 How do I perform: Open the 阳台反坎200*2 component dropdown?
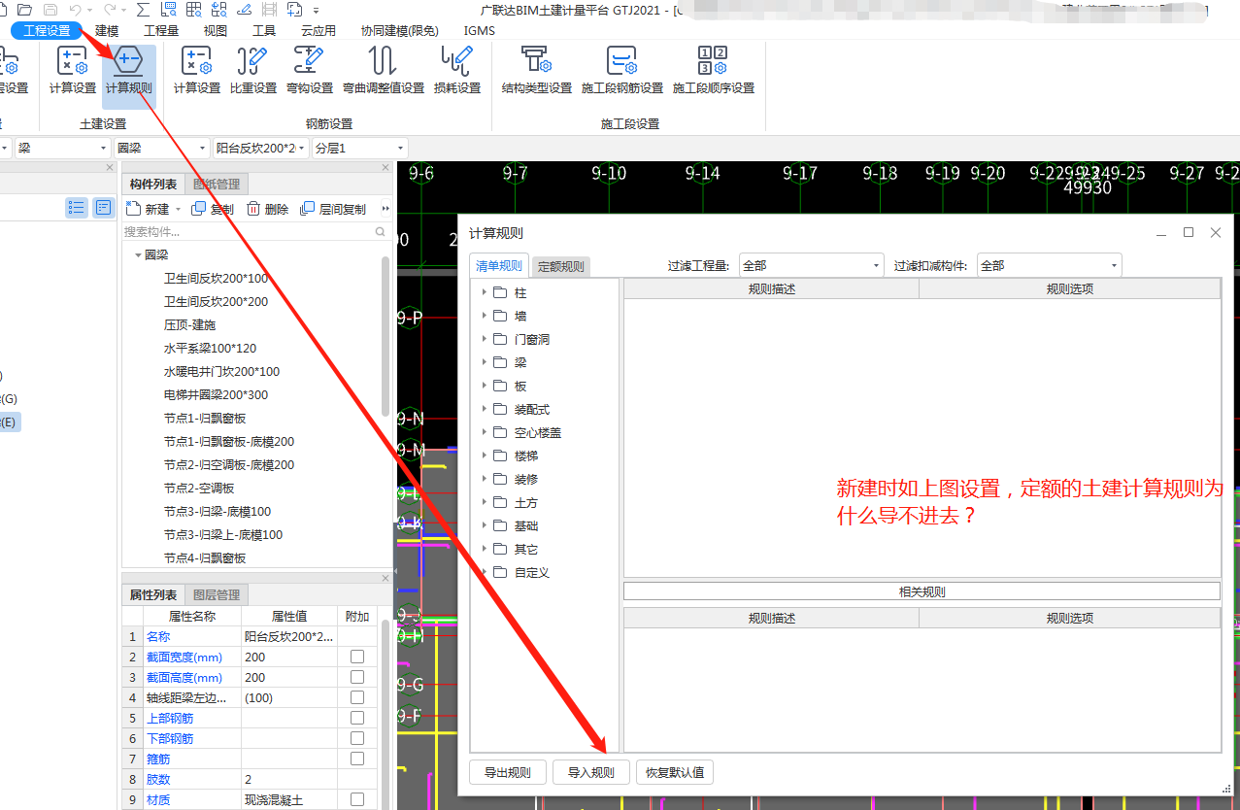(260, 148)
